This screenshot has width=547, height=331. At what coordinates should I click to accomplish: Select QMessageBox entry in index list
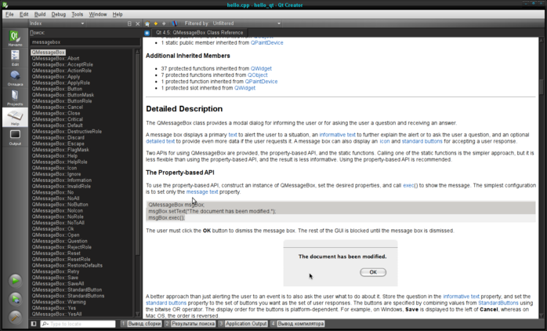click(x=48, y=53)
